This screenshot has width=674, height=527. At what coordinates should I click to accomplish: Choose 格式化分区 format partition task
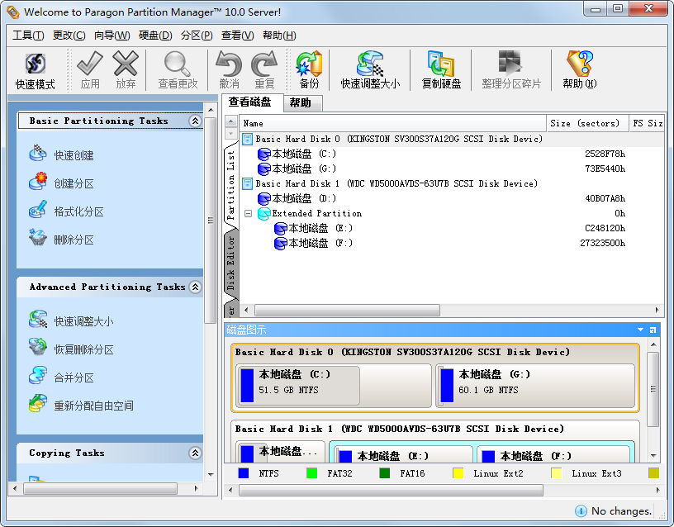point(78,211)
